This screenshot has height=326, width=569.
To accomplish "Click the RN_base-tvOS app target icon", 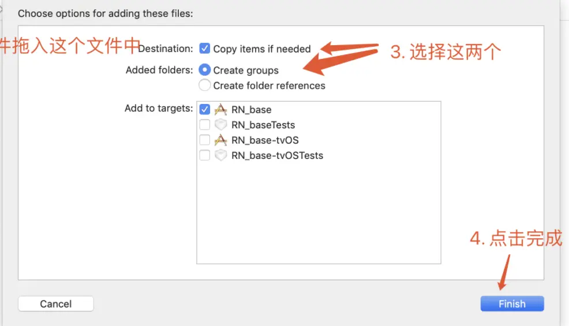I will click(220, 140).
